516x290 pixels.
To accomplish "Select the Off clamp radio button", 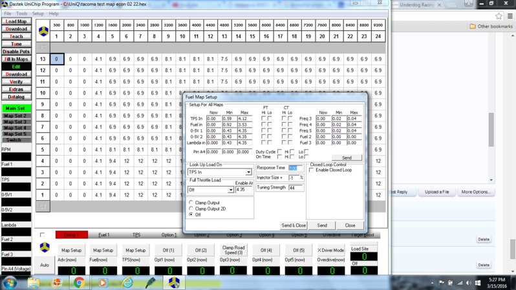I will tap(191, 214).
